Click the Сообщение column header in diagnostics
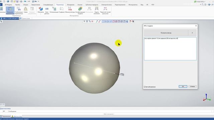This screenshot has width=214, height=120. 12,111
